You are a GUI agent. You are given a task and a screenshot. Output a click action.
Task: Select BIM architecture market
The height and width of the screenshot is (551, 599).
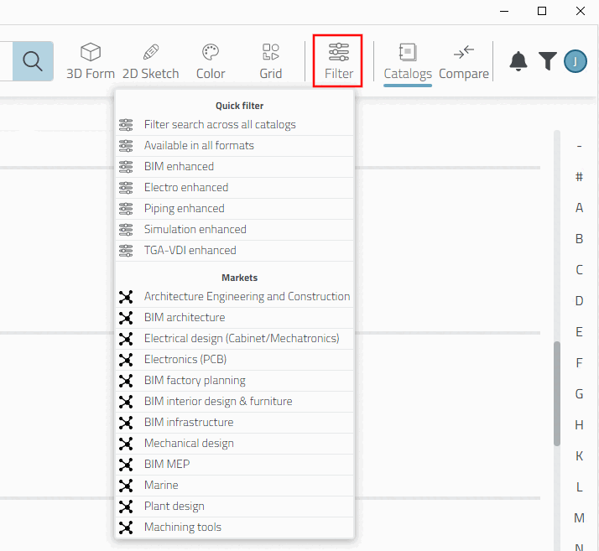[x=235, y=318]
